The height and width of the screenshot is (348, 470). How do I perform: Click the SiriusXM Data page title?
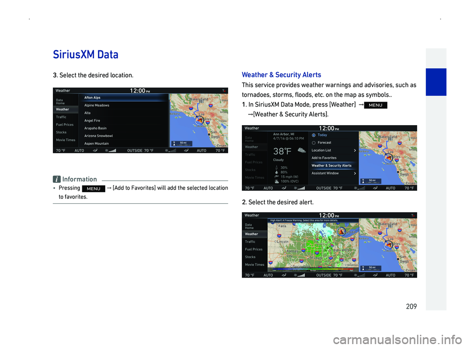pyautogui.click(x=86, y=54)
